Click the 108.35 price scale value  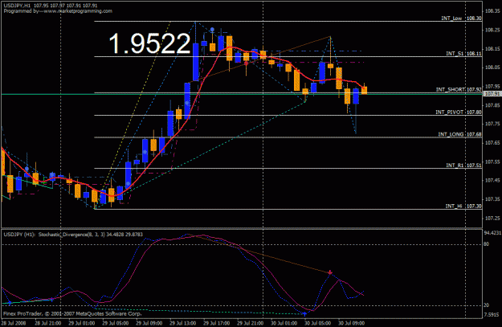click(492, 11)
